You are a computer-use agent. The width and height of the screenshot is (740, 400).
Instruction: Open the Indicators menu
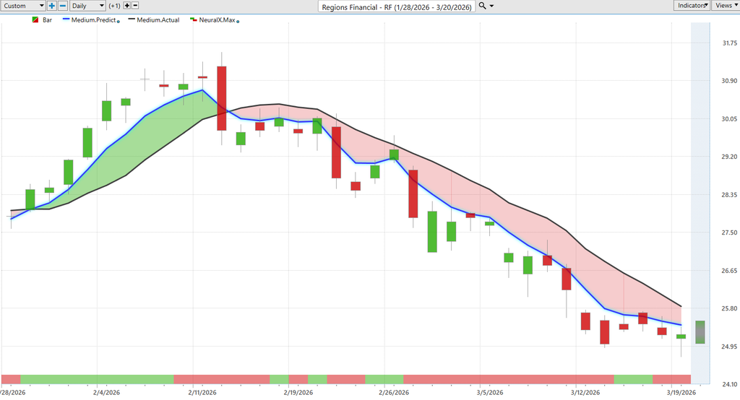click(x=692, y=6)
